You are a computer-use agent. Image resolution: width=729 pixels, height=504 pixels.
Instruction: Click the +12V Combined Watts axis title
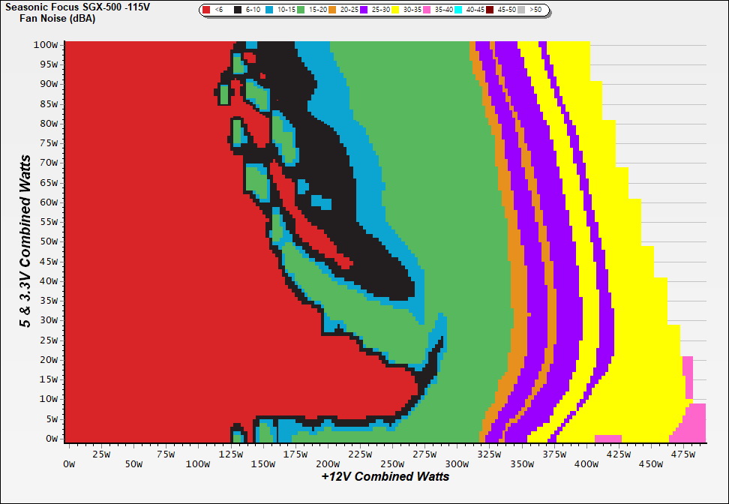coord(385,476)
